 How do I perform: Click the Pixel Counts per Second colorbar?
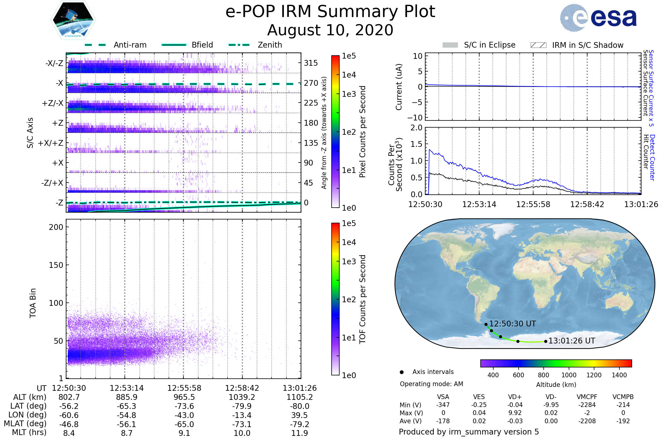tap(335, 131)
